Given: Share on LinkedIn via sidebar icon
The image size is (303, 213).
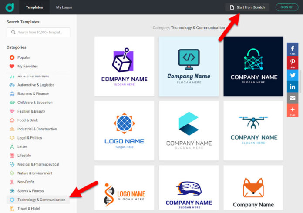Looking at the screenshot, I should pos(293,87).
